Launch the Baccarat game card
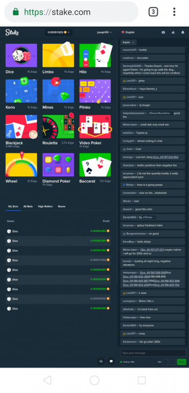The image size is (189, 393). coord(95,165)
